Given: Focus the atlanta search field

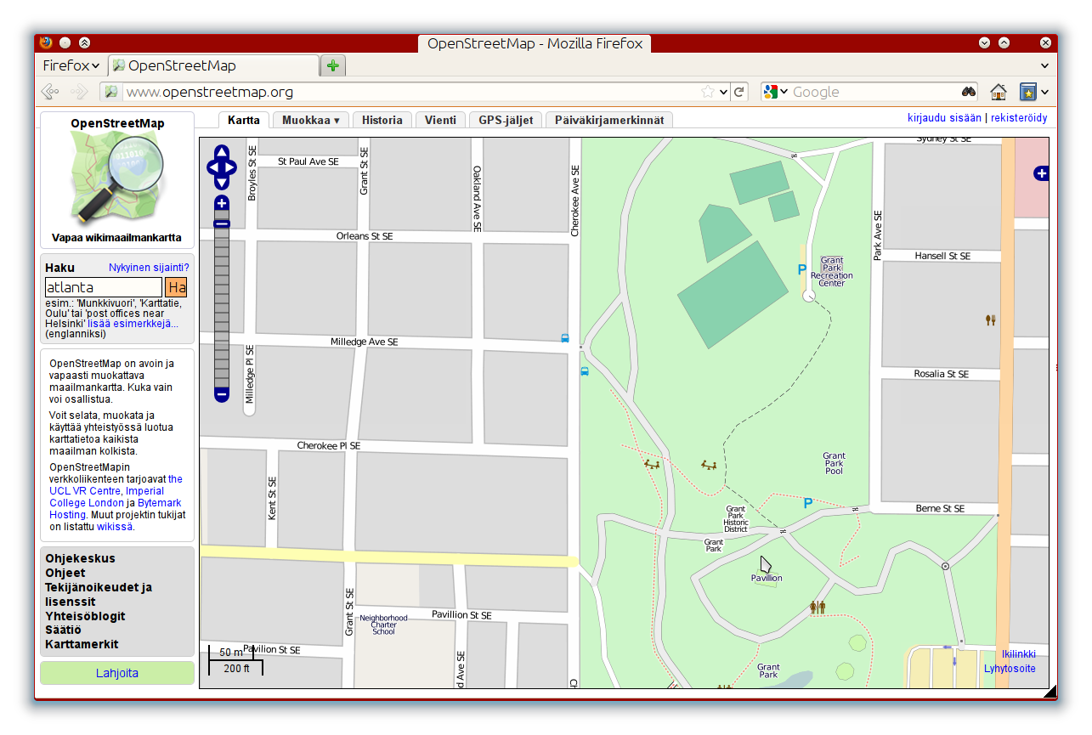Looking at the screenshot, I should 103,287.
